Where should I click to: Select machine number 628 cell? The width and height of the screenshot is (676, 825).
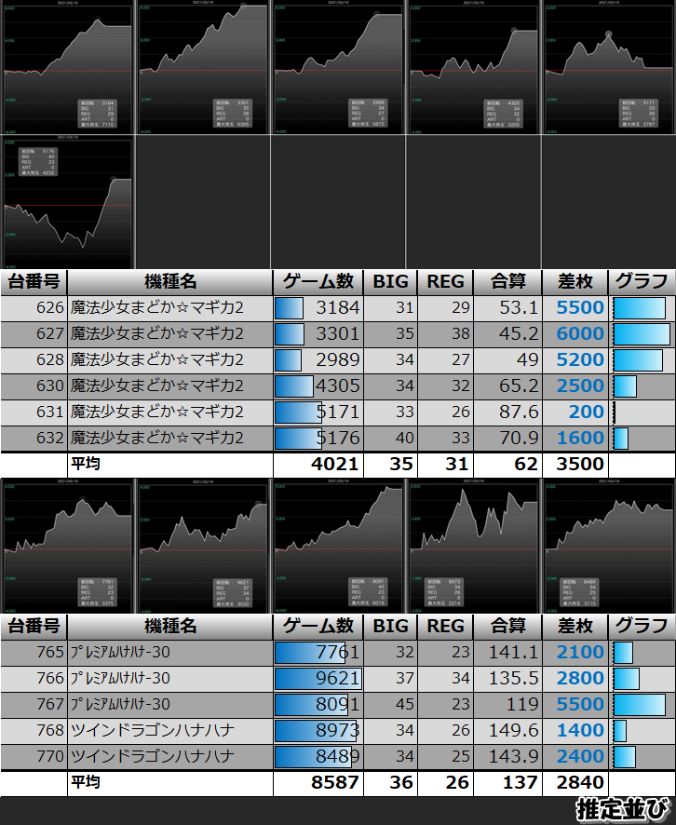[34, 359]
